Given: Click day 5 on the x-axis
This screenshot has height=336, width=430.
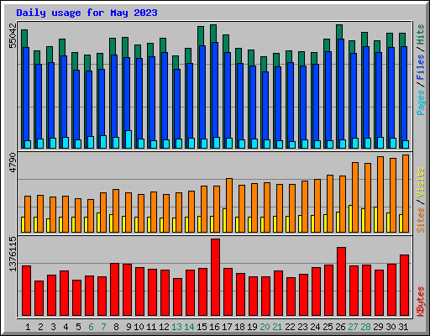Looking at the screenshot, I should pyautogui.click(x=78, y=327).
